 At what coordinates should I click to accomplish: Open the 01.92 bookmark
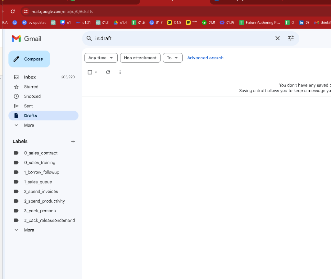227,23
